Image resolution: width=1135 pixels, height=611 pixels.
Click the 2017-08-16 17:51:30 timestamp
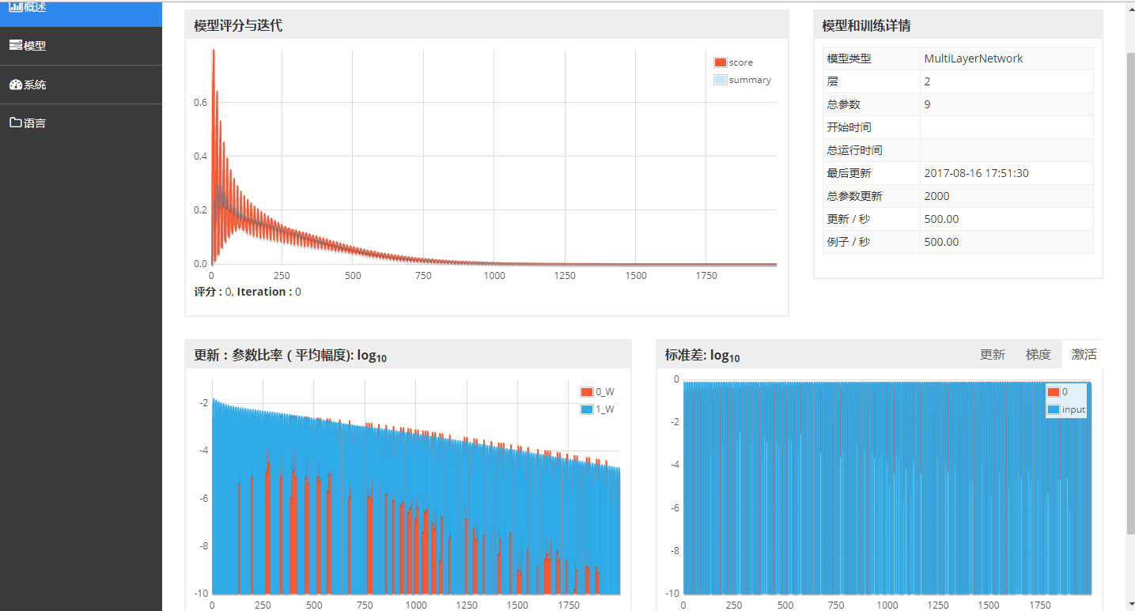click(x=976, y=173)
